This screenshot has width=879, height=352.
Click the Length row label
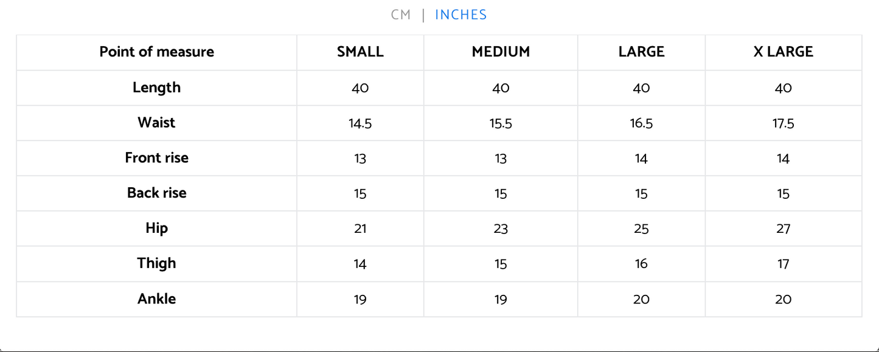[157, 88]
